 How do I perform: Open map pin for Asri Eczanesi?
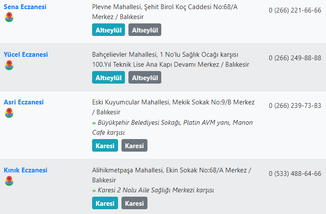pos(9,113)
